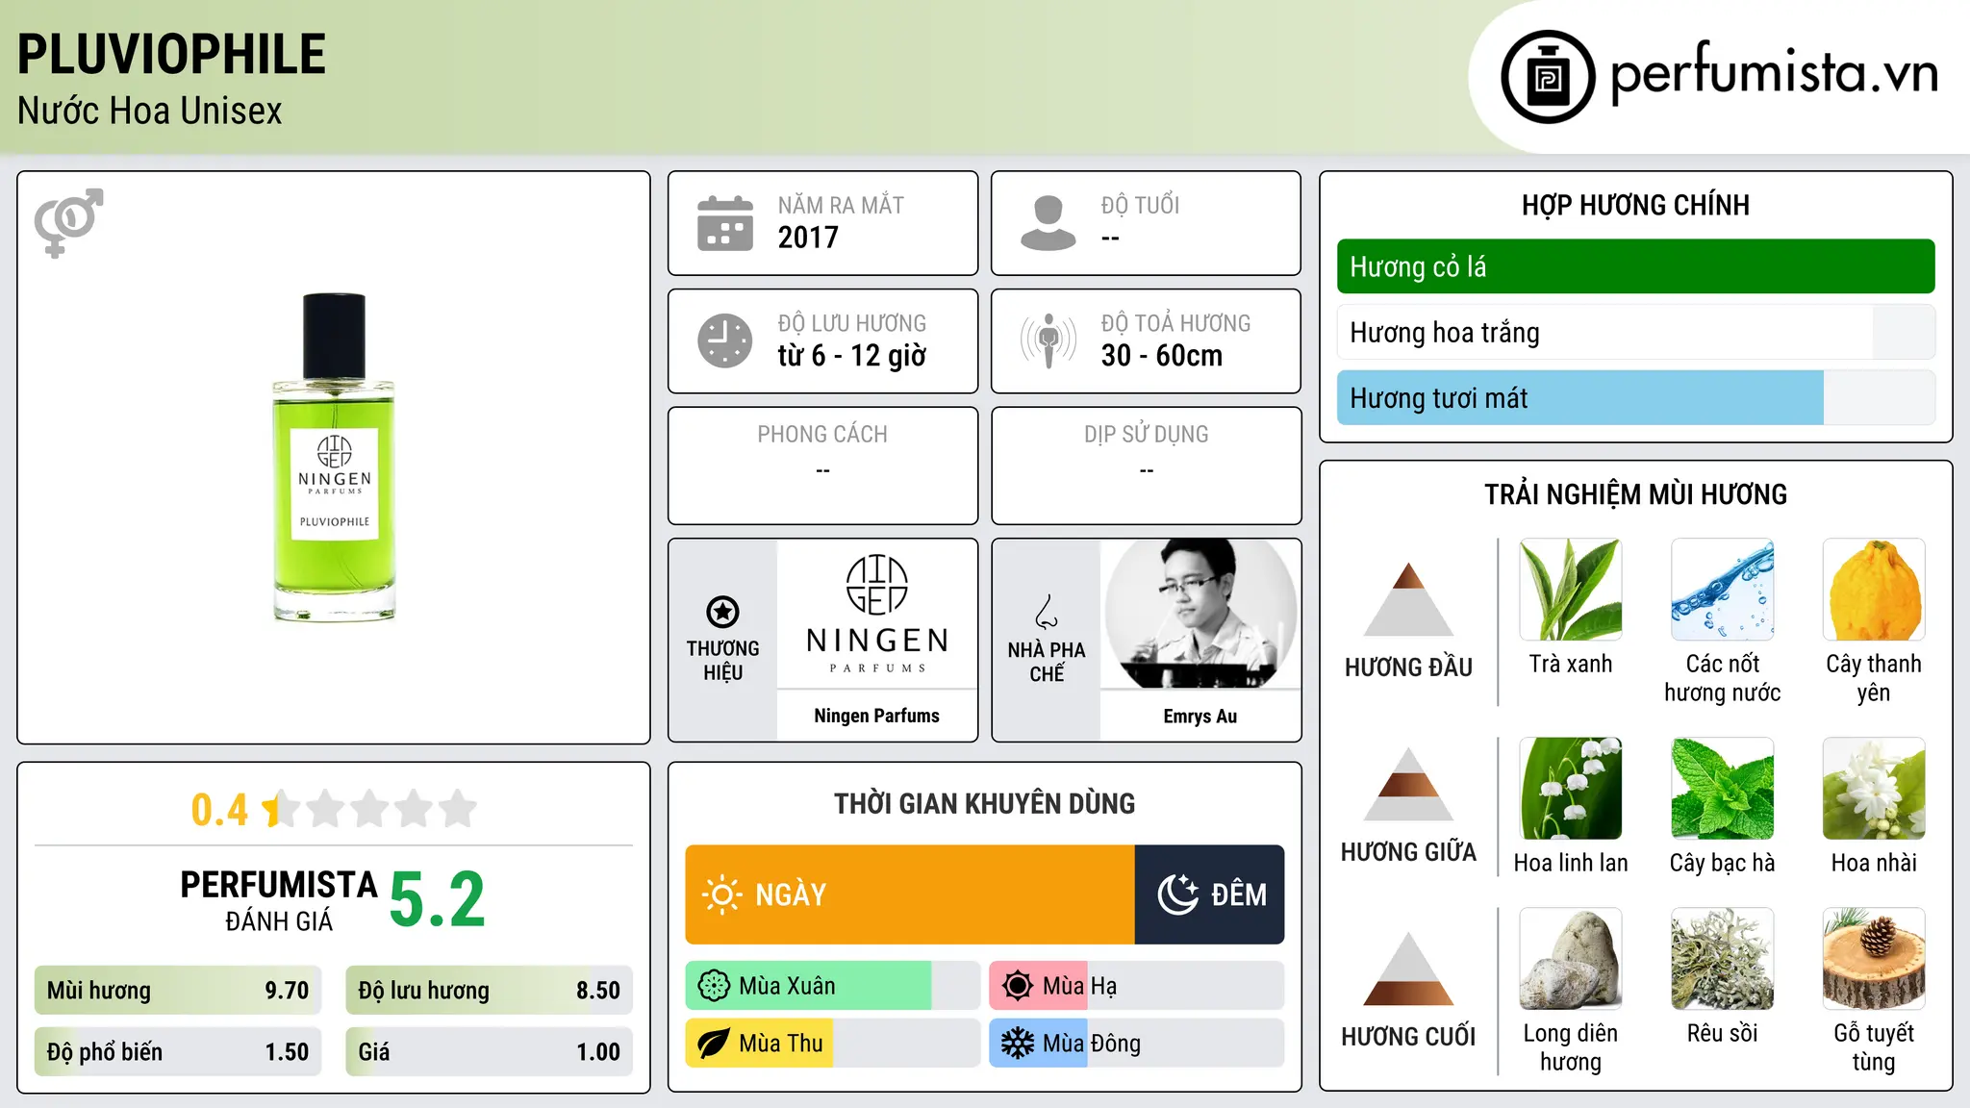
Task: Open the Rêu sồi note image
Action: click(1723, 959)
